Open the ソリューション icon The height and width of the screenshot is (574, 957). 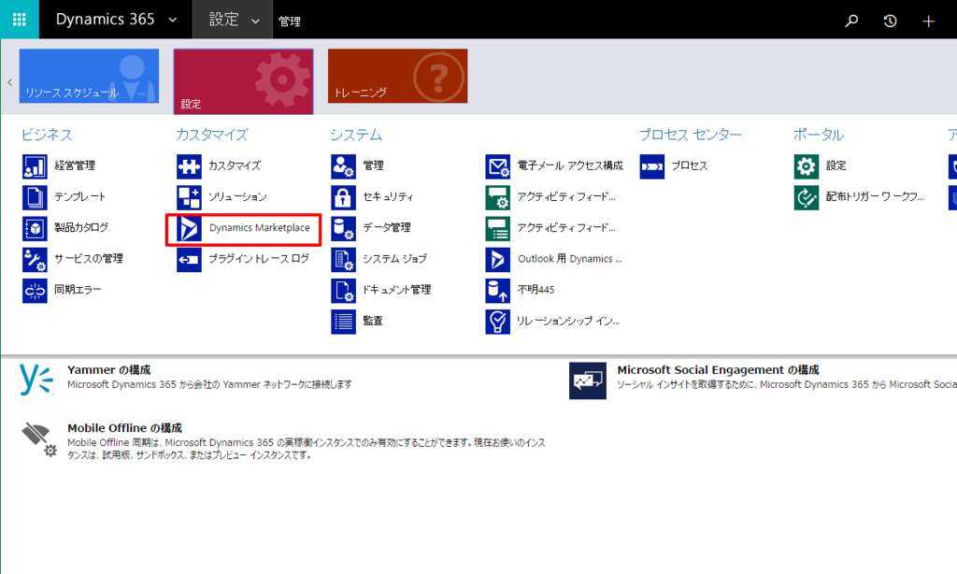tap(189, 197)
